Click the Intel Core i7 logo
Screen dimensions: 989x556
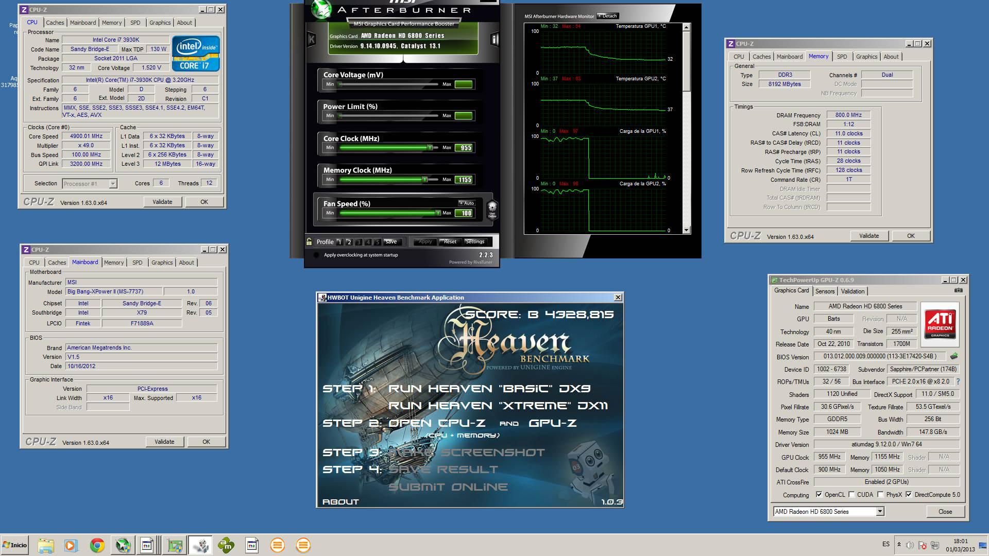pos(196,53)
